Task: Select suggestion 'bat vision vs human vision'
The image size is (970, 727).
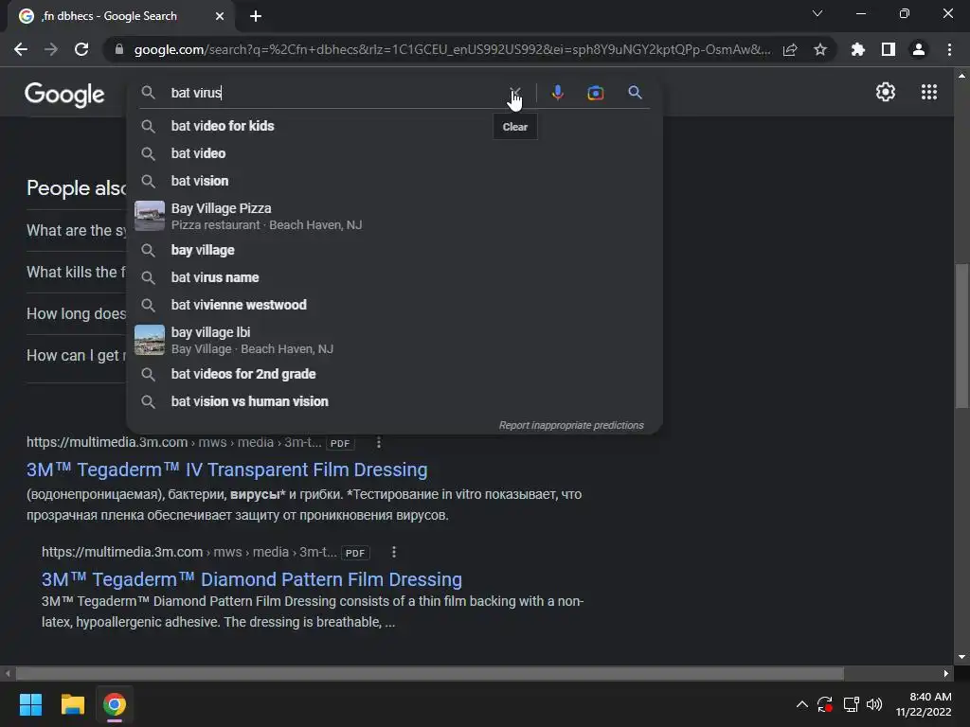Action: pyautogui.click(x=394, y=401)
